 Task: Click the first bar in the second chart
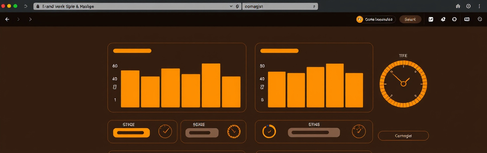[277, 90]
